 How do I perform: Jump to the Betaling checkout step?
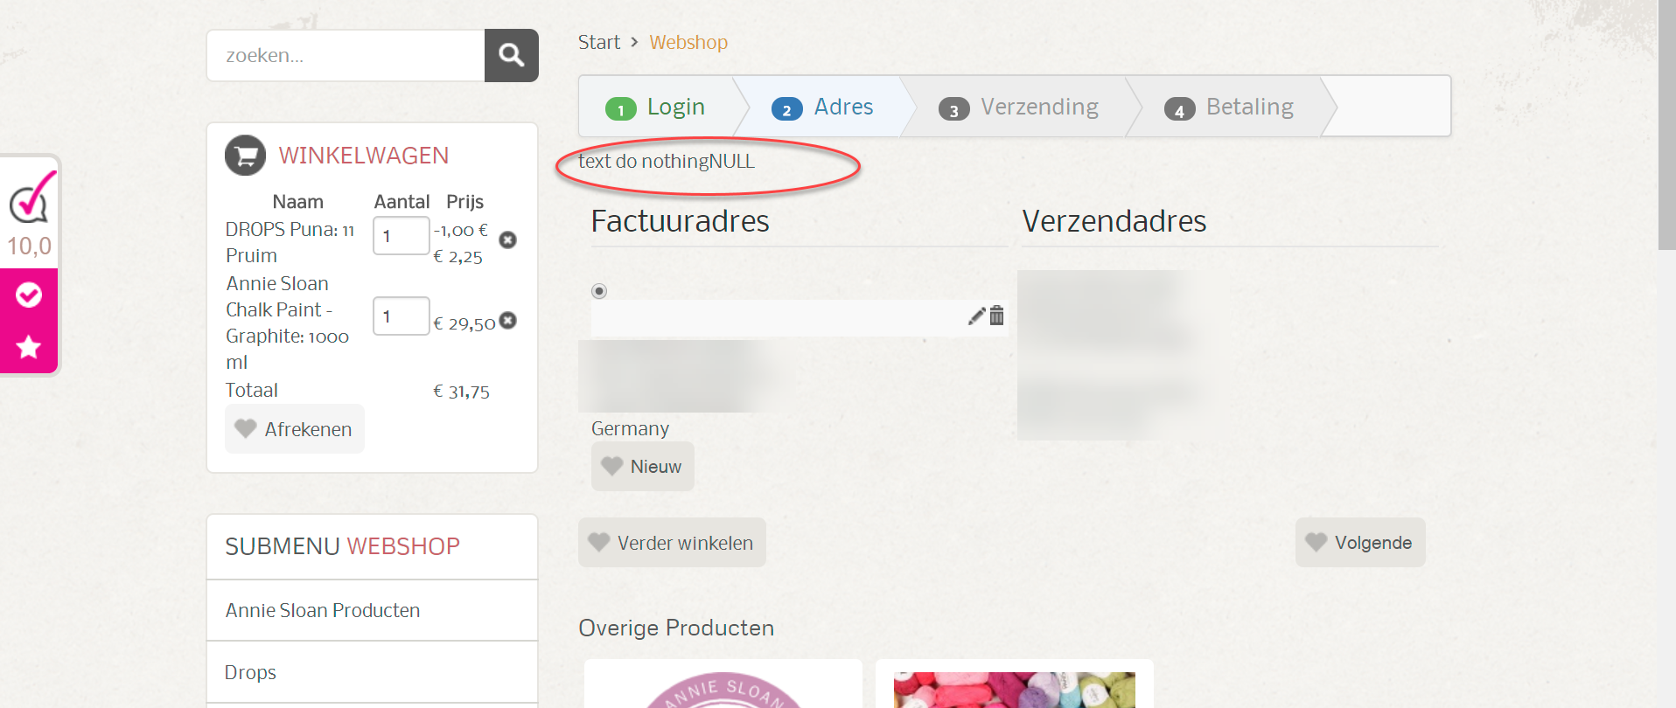1229,107
